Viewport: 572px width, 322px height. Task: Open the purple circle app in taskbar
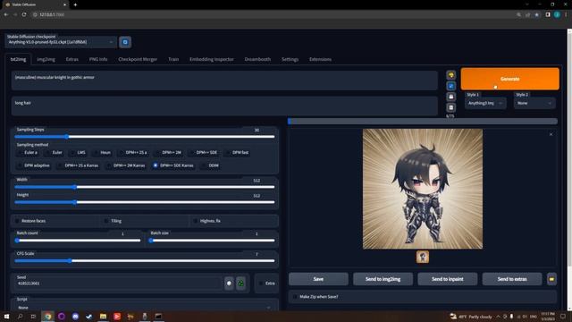tap(62, 316)
